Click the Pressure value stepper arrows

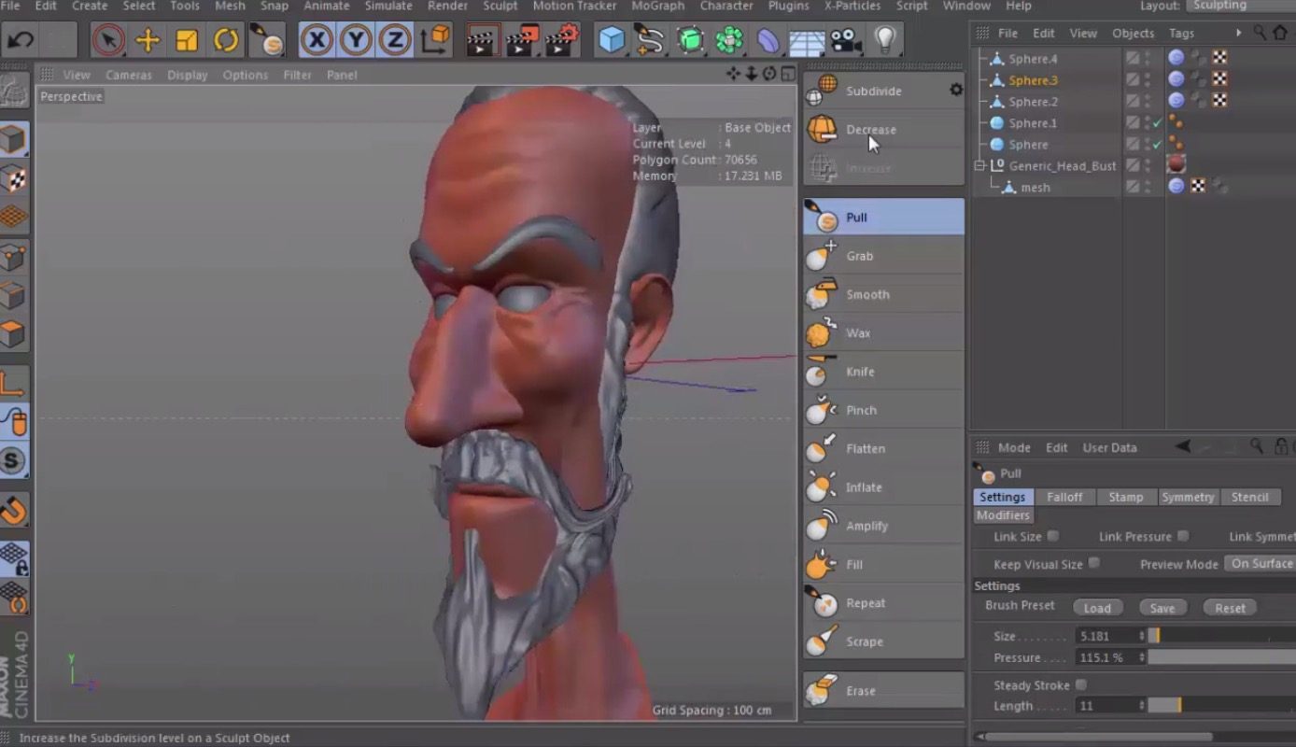(1141, 657)
